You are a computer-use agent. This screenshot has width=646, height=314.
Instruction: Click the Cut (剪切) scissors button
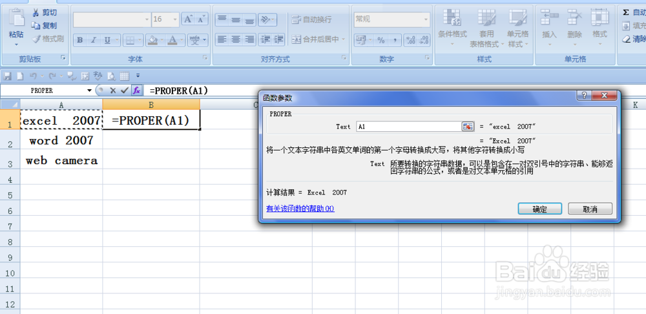[44, 12]
